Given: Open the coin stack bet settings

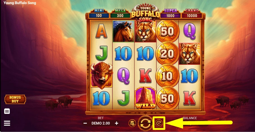Looking at the screenshot, I should pyautogui.click(x=132, y=123).
